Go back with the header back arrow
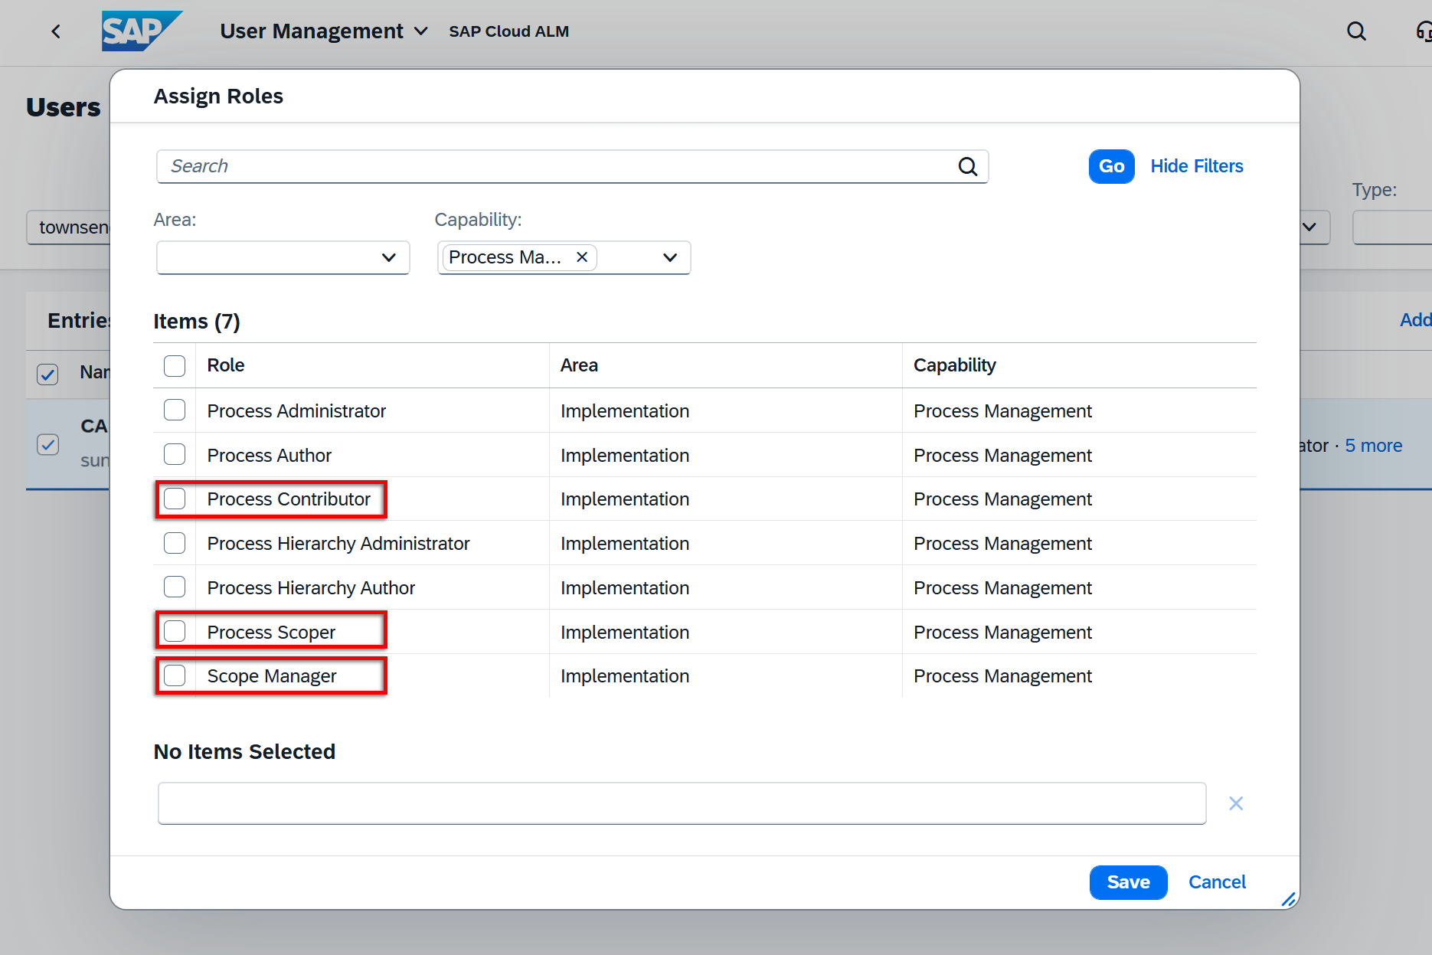This screenshot has height=955, width=1432. pyautogui.click(x=56, y=31)
